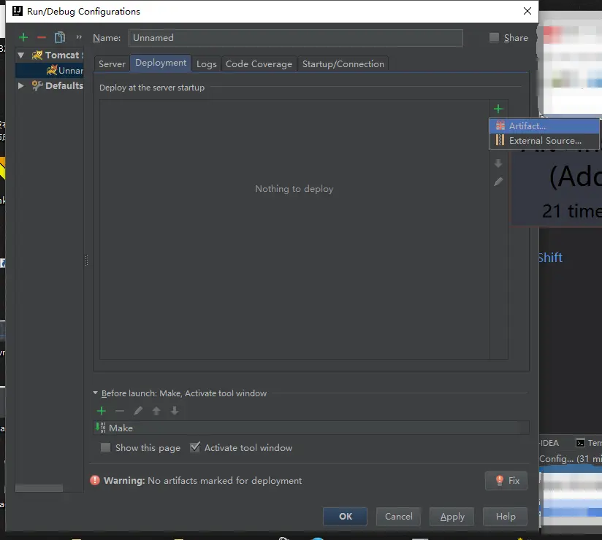Open the Logs tab
Viewport: 602px width, 540px height.
(207, 64)
